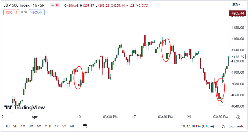Select the 5D time range

click(15, 126)
